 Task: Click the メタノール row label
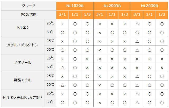[x=23, y=63]
